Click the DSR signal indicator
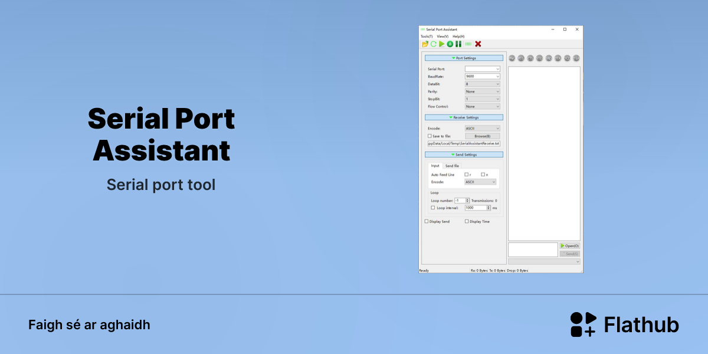Screen dimensions: 708x354 (x=576, y=58)
